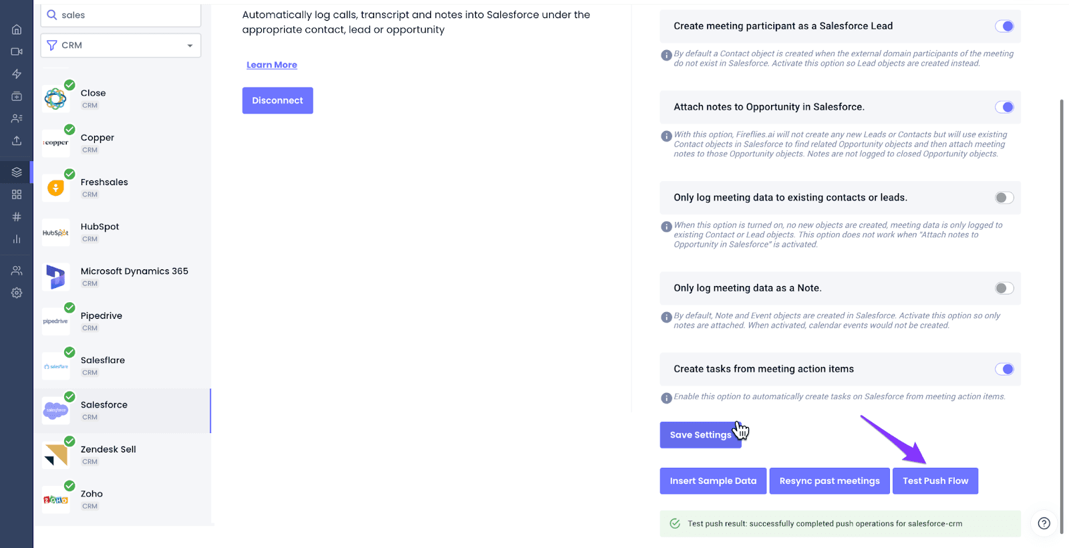Click the lightning bolt sidebar icon

(x=17, y=74)
